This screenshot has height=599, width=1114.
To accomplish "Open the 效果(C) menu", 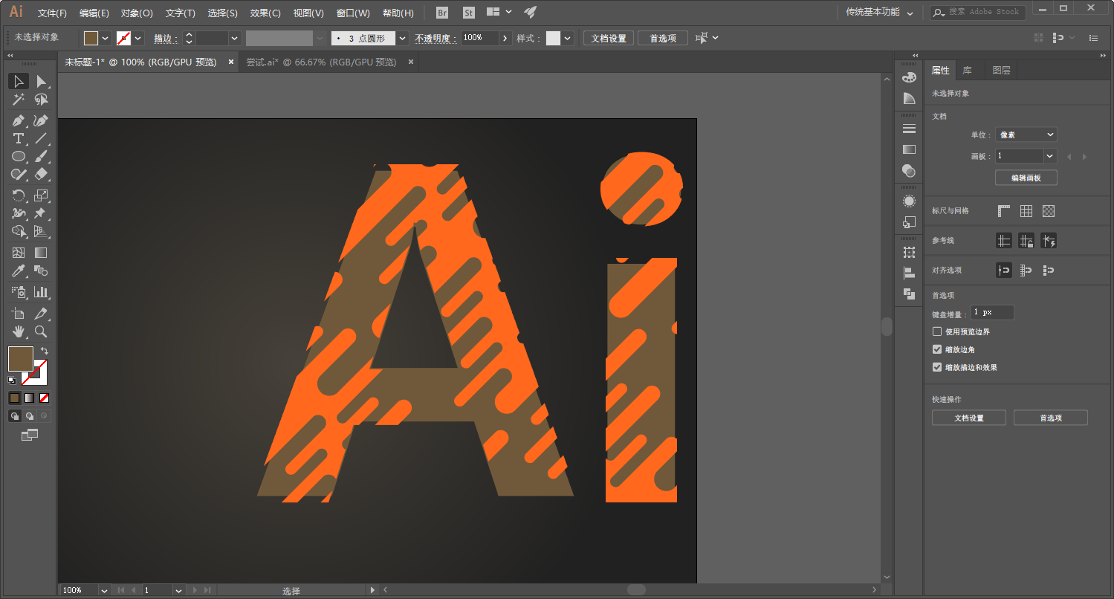I will pyautogui.click(x=265, y=13).
